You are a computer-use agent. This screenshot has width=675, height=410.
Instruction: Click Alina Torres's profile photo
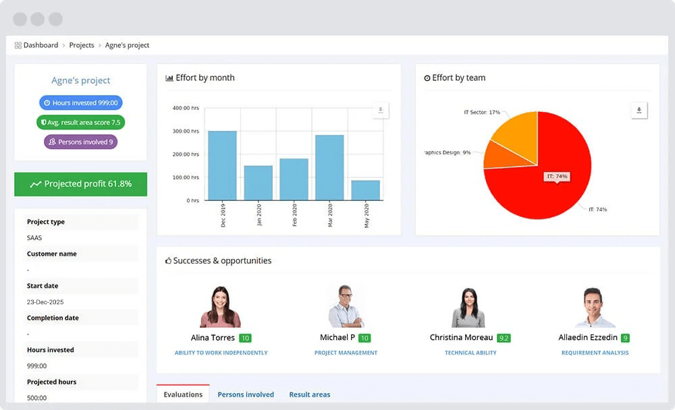pos(219,304)
